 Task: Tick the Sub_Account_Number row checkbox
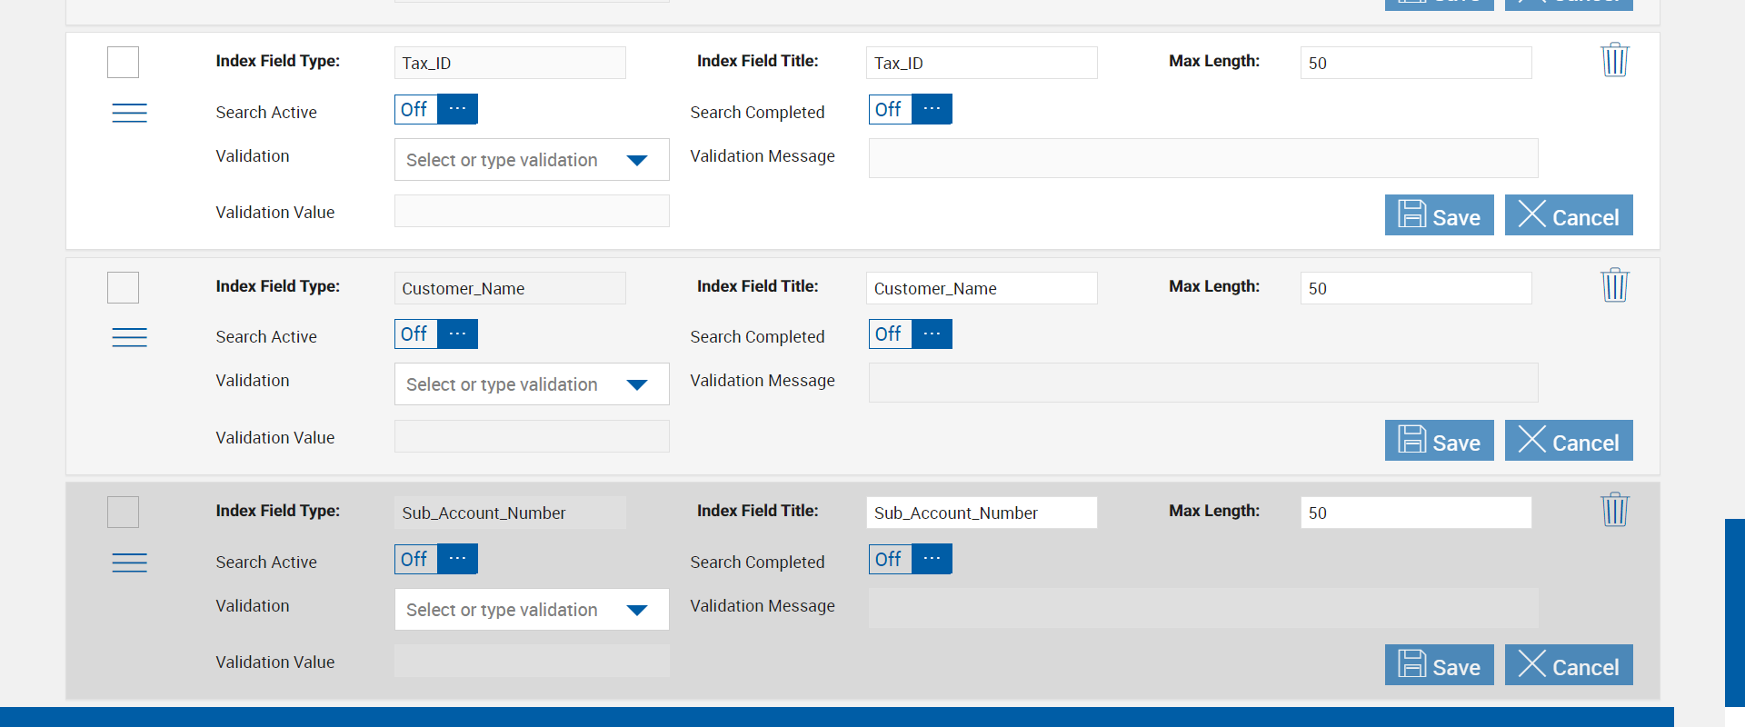click(x=123, y=513)
